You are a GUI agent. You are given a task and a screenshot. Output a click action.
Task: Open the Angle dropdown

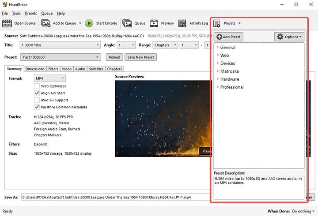pos(126,45)
